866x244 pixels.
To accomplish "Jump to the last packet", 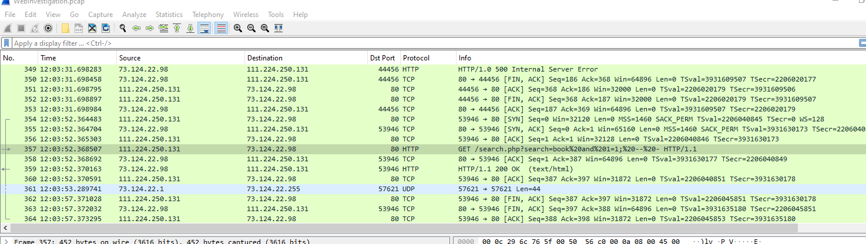I will pos(190,28).
